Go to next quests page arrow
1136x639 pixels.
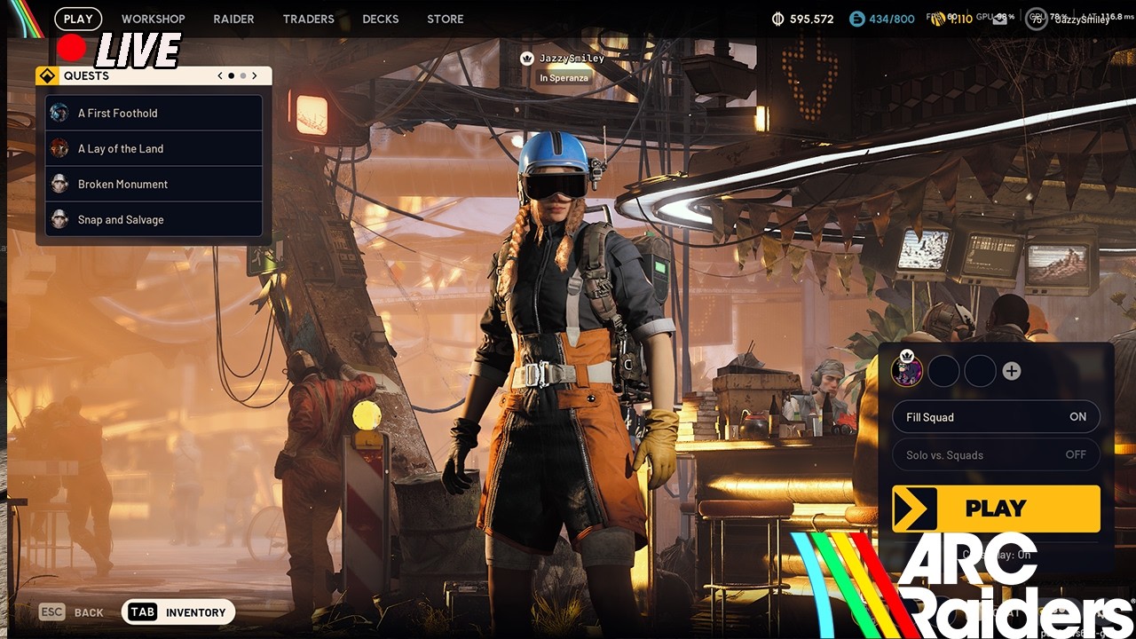coord(255,76)
